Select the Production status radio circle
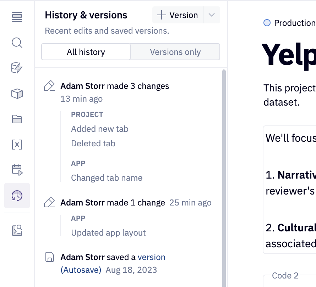The image size is (316, 287). tap(267, 23)
